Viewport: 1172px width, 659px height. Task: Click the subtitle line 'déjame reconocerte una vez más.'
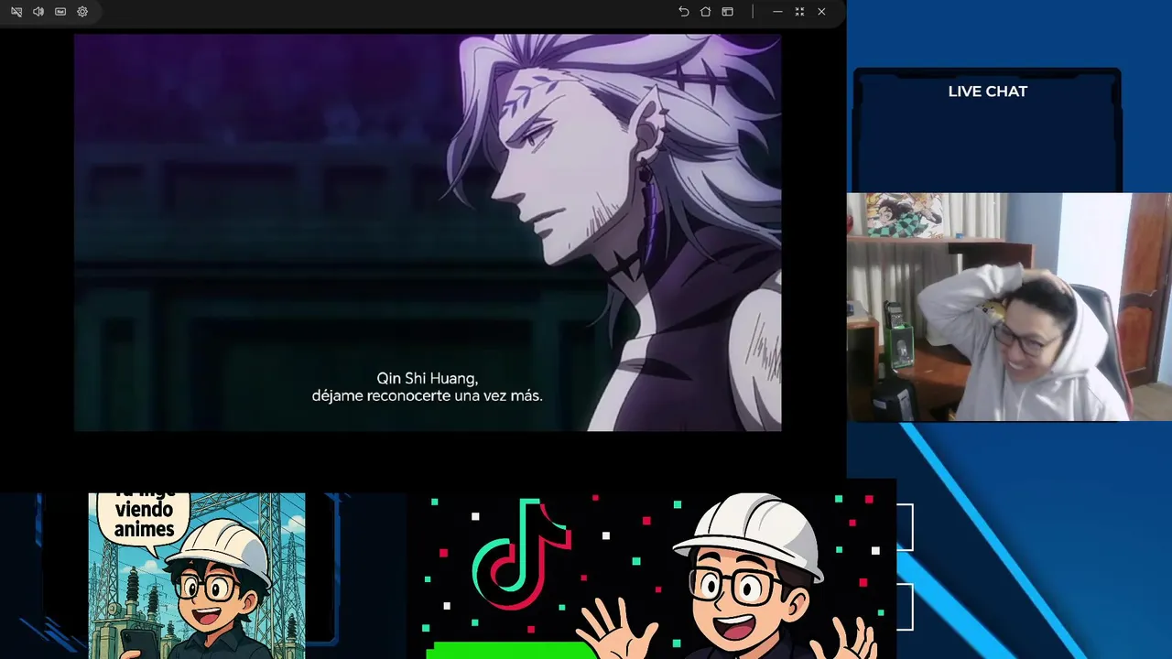tap(428, 395)
